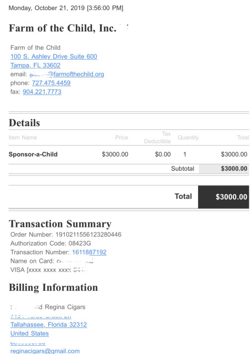
Task: Email reginacigars@gmail.com link
Action: click(45, 351)
